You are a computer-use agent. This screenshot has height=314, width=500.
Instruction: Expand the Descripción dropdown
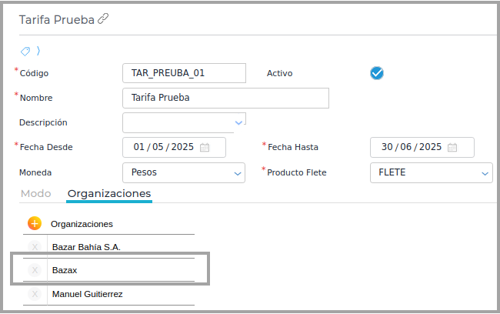238,122
